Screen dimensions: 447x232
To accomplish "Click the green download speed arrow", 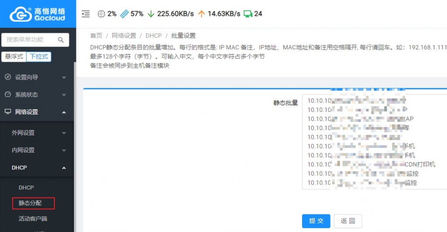I will [151, 14].
